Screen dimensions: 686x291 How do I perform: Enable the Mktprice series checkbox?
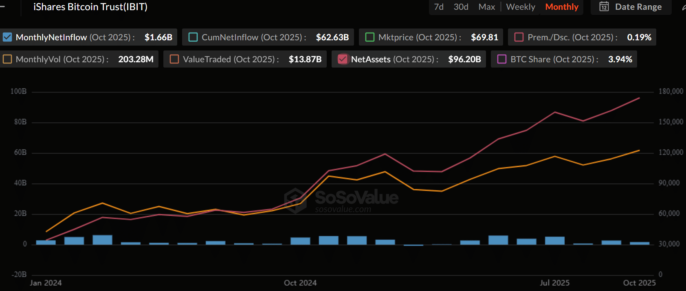370,37
